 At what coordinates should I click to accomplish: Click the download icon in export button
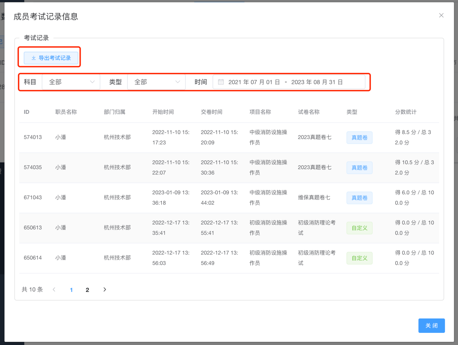34,58
